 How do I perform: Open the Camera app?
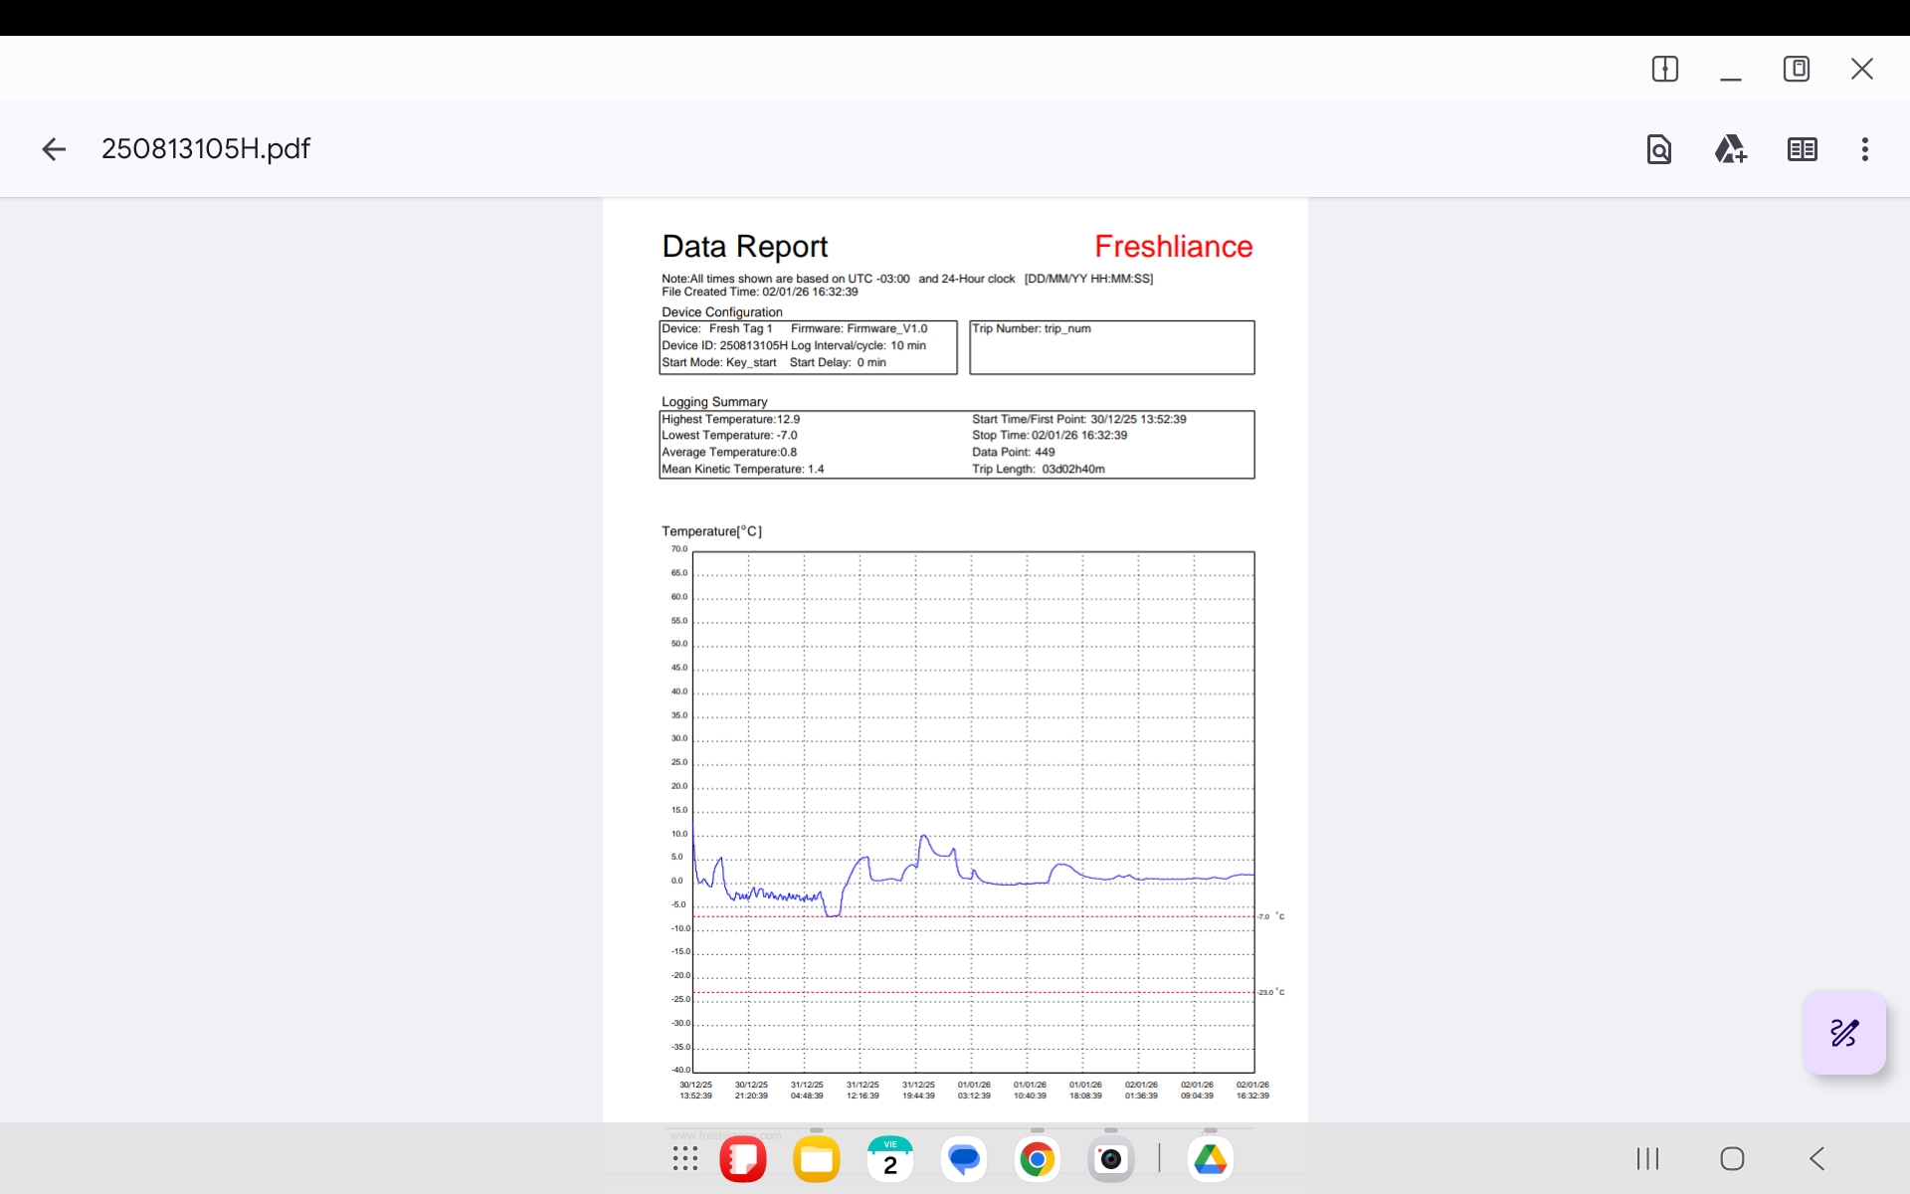(1110, 1159)
